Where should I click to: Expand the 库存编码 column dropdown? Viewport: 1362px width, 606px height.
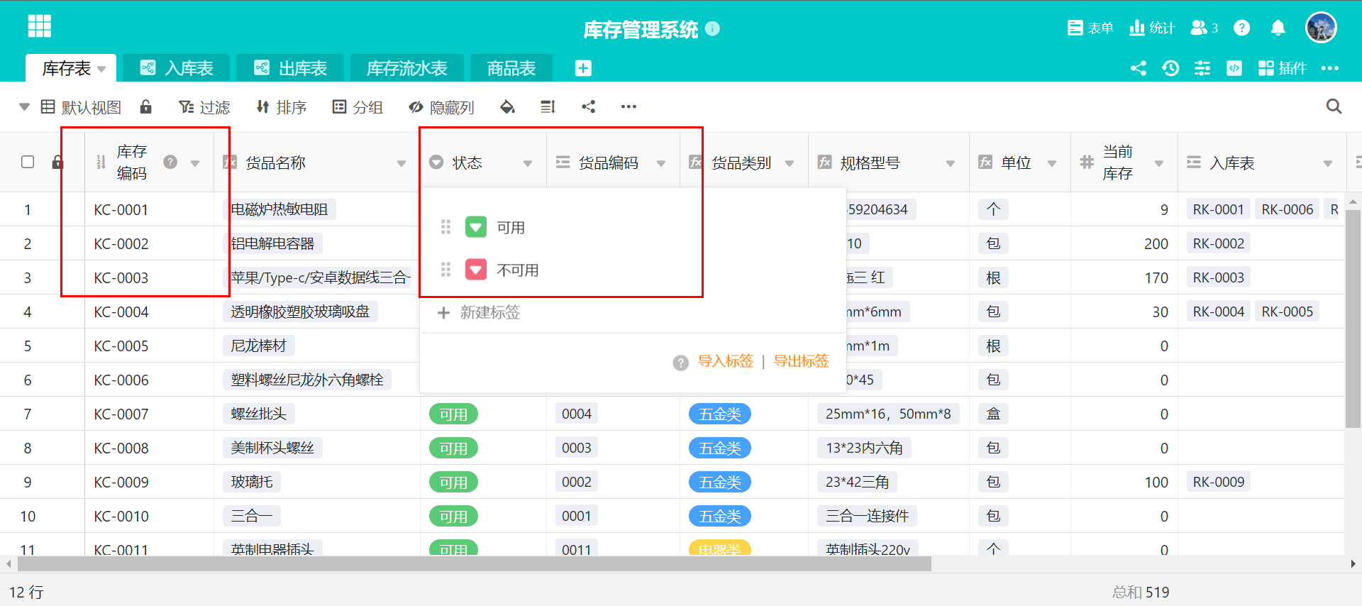pyautogui.click(x=195, y=163)
